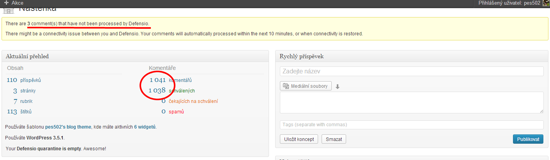The height and width of the screenshot is (160, 550).
Task: Open the 110 příspěvků link
Action: click(24, 80)
